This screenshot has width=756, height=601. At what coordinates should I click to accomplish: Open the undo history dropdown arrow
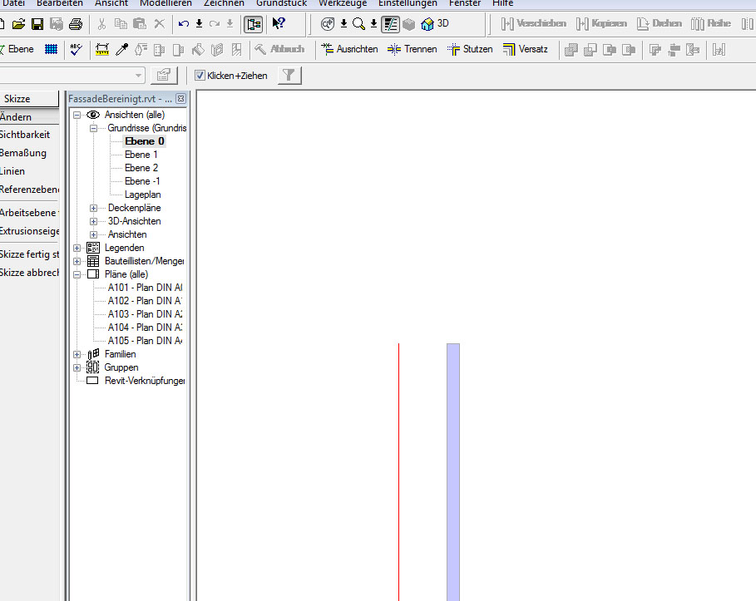pos(199,23)
